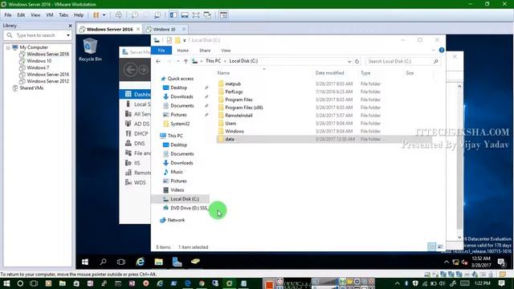The width and height of the screenshot is (514, 289).
Task: Close the Windows Server 2016 VM tab
Action: [138, 29]
